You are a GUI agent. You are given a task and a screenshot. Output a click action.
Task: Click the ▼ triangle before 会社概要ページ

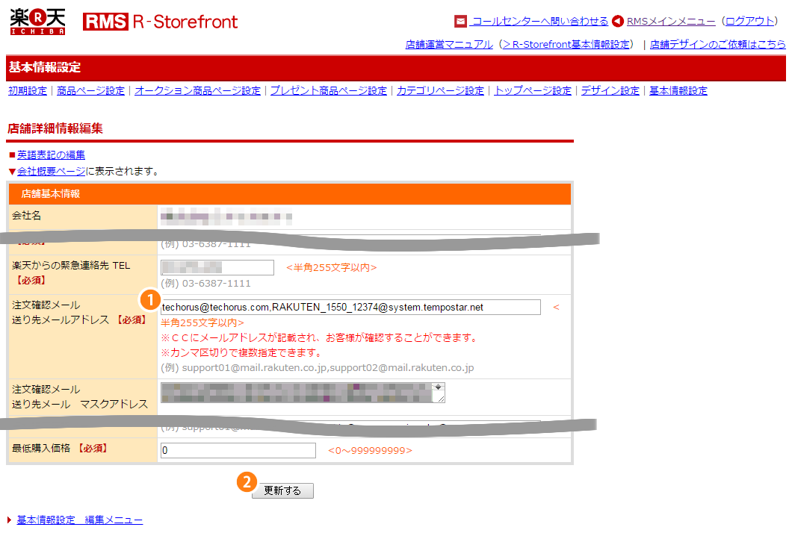[x=10, y=170]
